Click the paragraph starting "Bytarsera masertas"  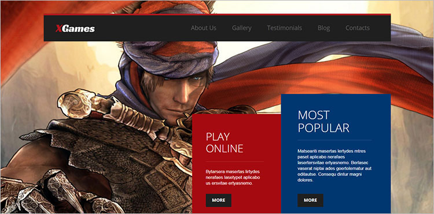pos(233,177)
